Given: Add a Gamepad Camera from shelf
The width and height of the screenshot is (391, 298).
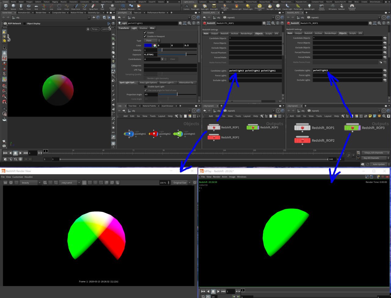Looking at the screenshot, I should (352, 7).
